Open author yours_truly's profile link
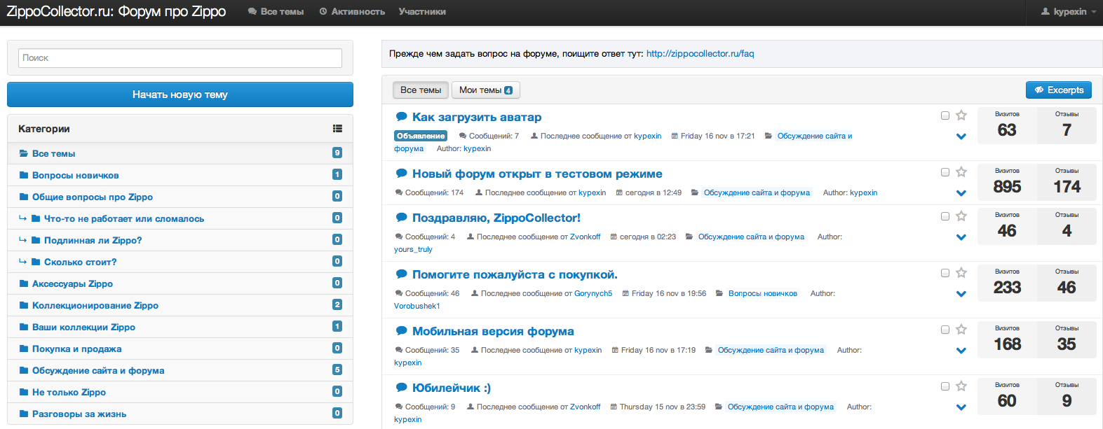The height and width of the screenshot is (429, 1103). (413, 249)
